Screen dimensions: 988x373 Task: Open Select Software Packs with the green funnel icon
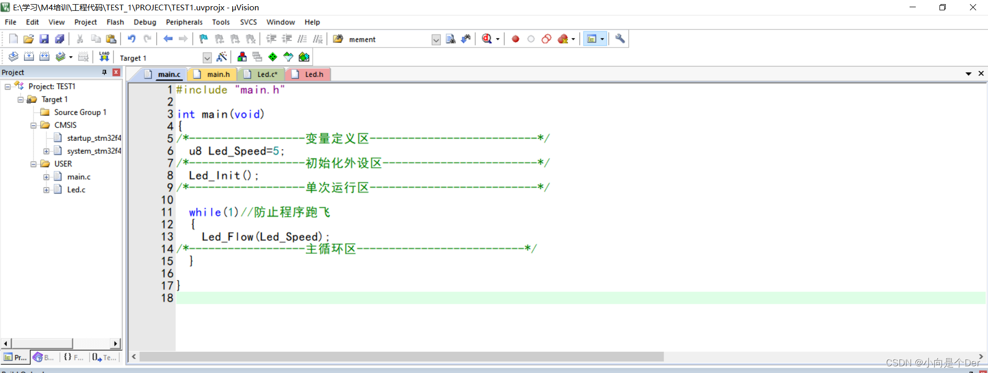click(288, 57)
